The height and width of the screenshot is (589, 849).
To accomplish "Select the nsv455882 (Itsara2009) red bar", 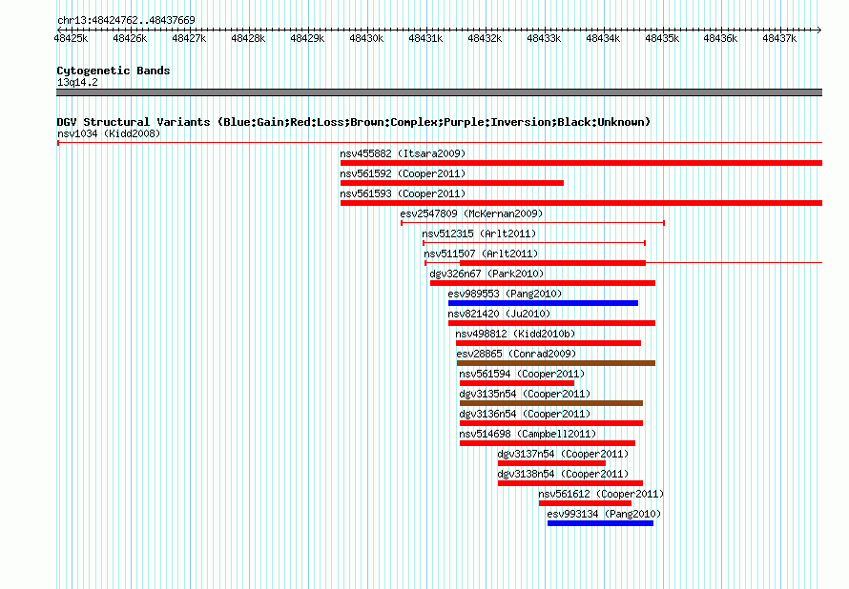I will (581, 163).
